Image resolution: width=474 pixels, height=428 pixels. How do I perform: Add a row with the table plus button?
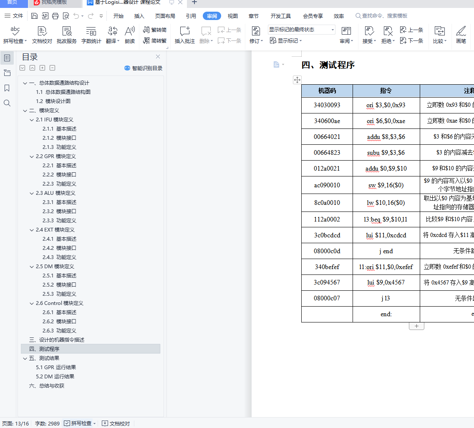pos(416,326)
